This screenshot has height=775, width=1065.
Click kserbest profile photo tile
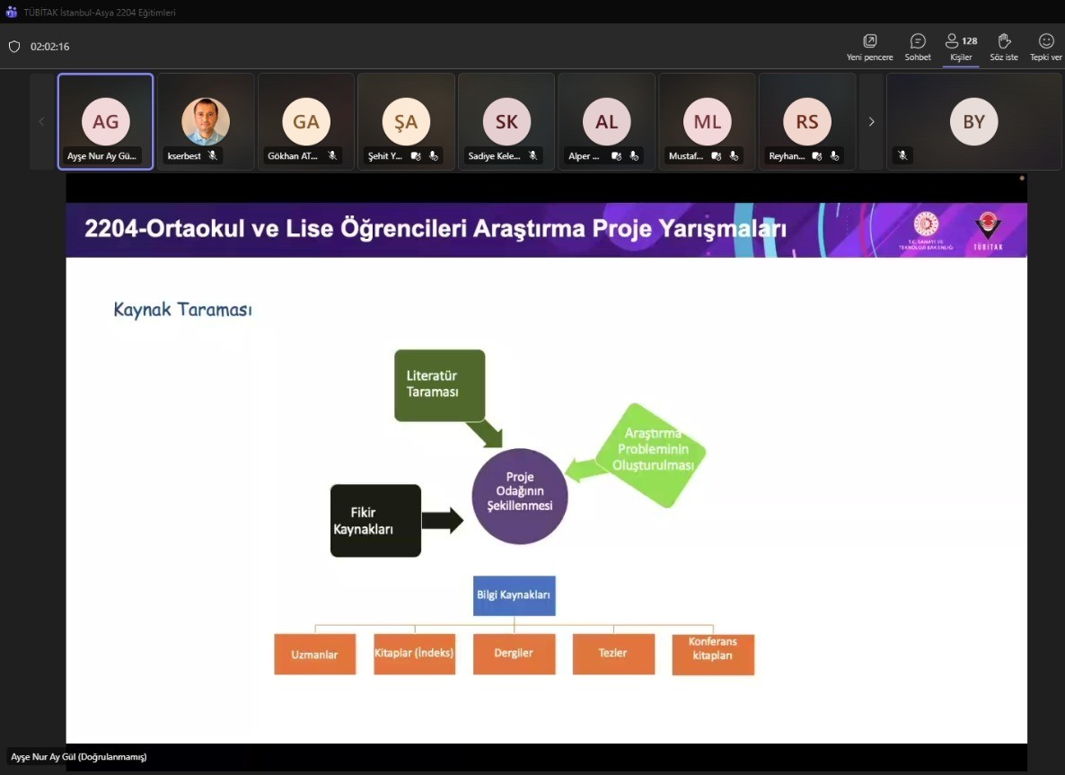tap(206, 121)
